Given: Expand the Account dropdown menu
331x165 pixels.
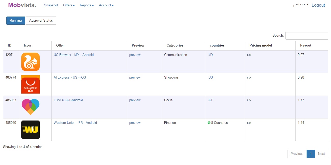Looking at the screenshot, I should point(106,5).
